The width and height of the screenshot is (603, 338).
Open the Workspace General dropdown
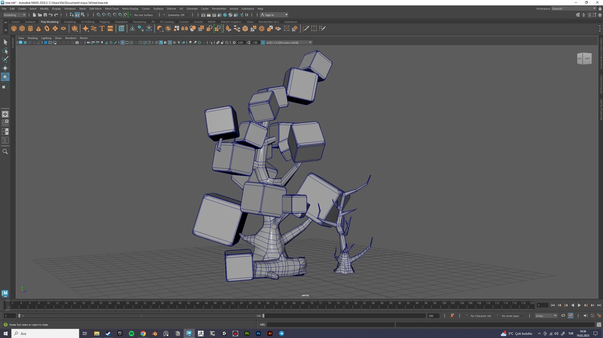coord(574,9)
